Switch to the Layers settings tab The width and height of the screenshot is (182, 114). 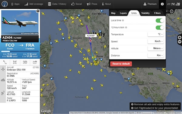123,13
